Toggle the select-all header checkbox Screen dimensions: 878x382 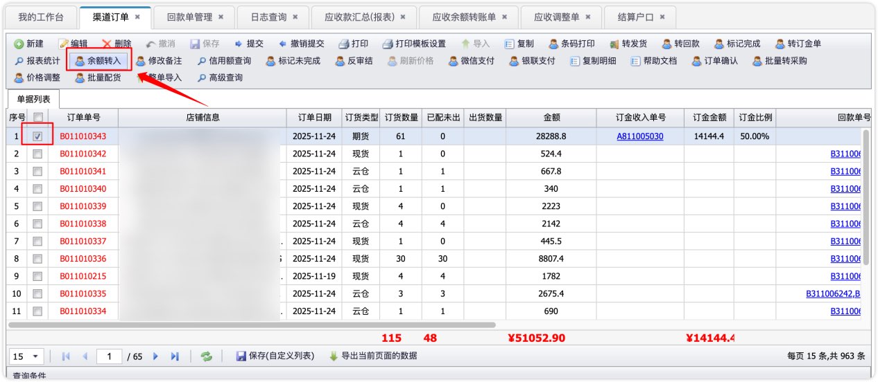coord(37,118)
